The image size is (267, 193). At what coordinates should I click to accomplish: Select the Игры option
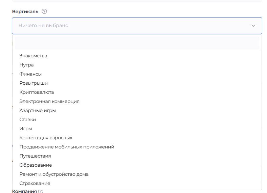[x=26, y=129]
